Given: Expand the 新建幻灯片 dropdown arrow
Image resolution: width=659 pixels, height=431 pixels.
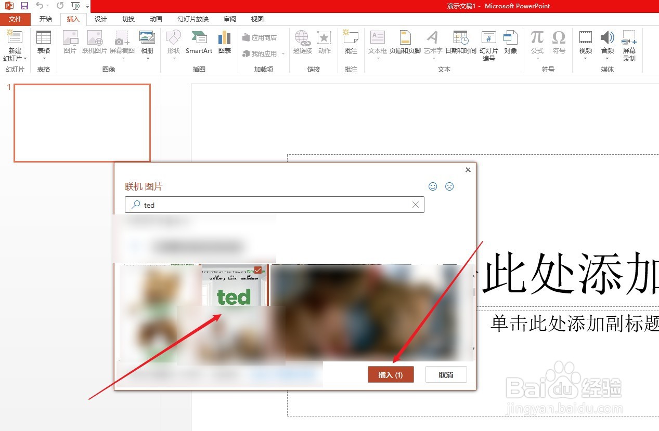Looking at the screenshot, I should pos(25,59).
